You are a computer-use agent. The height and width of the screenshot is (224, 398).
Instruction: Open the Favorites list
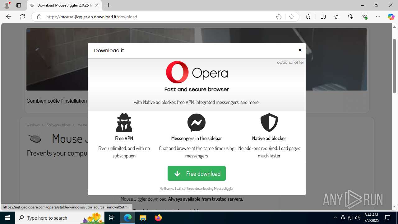[337, 17]
